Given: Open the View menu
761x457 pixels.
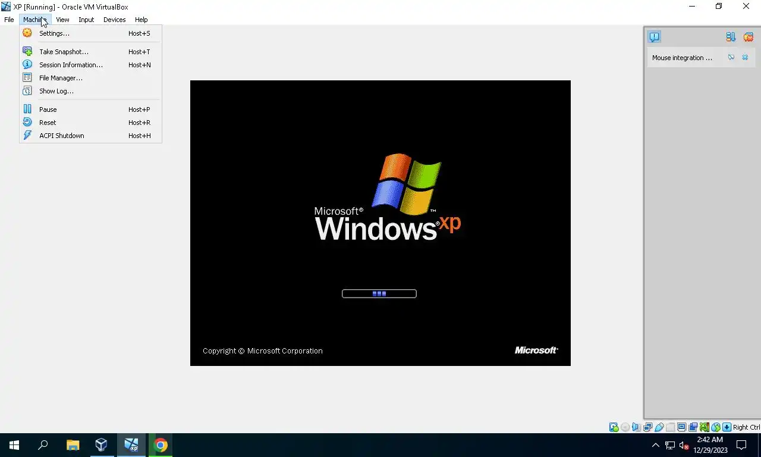Looking at the screenshot, I should point(62,20).
